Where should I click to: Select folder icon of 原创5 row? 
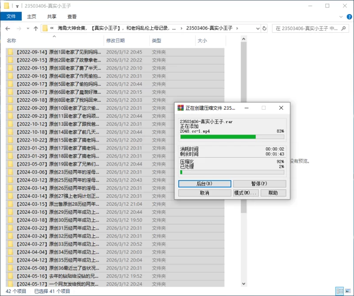pos(10,84)
